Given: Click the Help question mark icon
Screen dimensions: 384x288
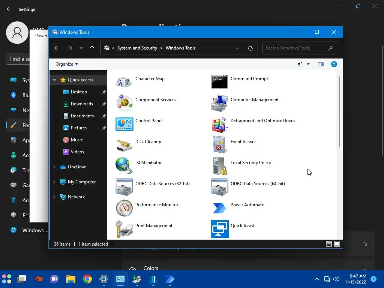Looking at the screenshot, I should (334, 64).
